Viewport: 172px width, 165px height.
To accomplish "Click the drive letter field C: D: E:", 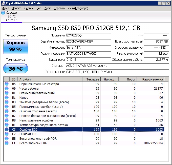I will point(89,60).
